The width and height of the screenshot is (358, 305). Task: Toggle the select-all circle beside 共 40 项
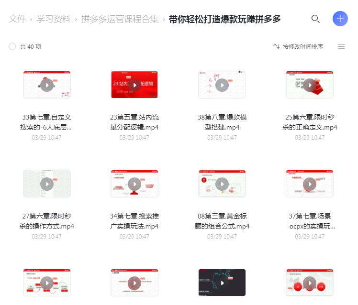(x=12, y=46)
